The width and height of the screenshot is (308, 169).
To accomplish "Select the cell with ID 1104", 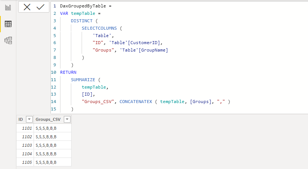I will 25,154.
